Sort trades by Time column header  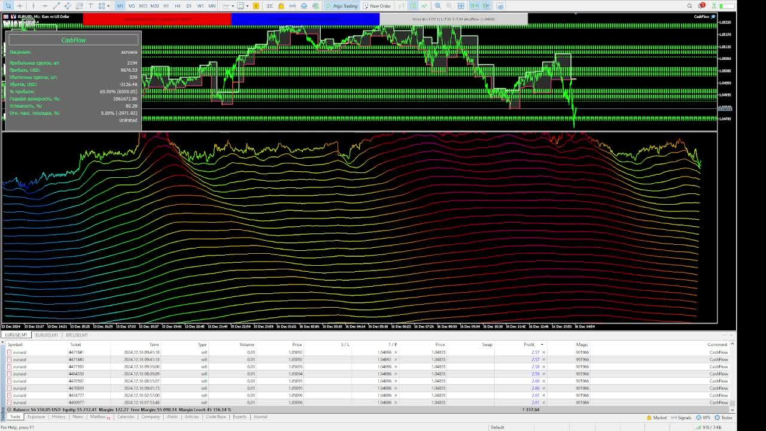(154, 344)
